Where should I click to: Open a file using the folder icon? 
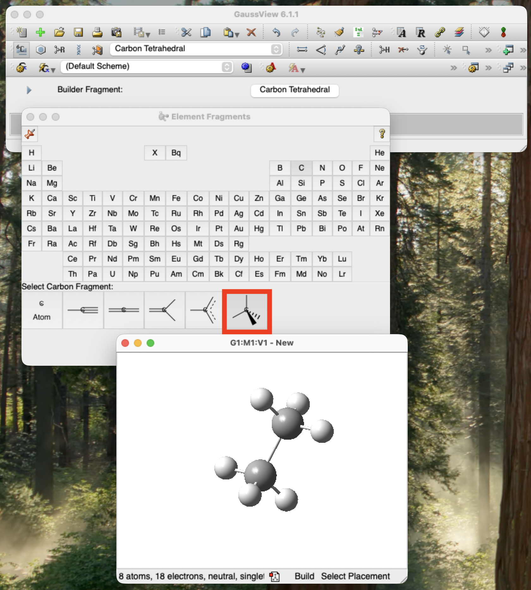tap(59, 32)
